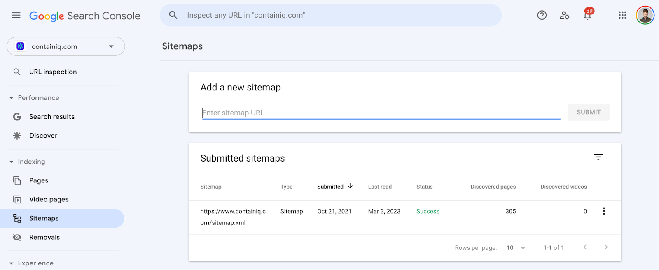Screen dimensions: 659x270
Task: Go to next page of sitemaps
Action: pyautogui.click(x=606, y=247)
